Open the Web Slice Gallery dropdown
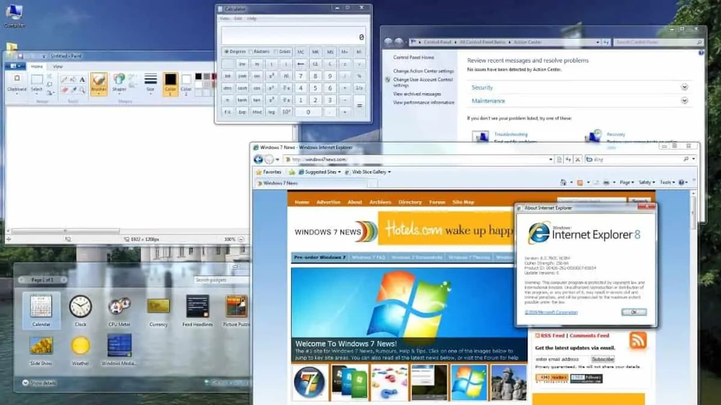The width and height of the screenshot is (721, 405). (x=368, y=172)
